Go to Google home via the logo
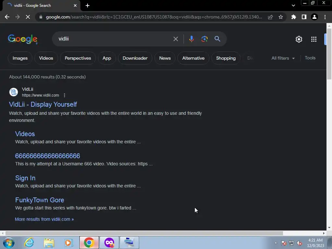This screenshot has height=249, width=332. pyautogui.click(x=23, y=39)
